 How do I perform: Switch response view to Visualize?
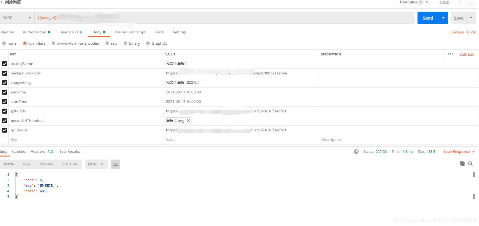coord(70,164)
